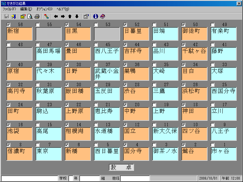The image size is (243, 182).
Task: Select the 有楽町 seat card
Action: (x=224, y=34)
